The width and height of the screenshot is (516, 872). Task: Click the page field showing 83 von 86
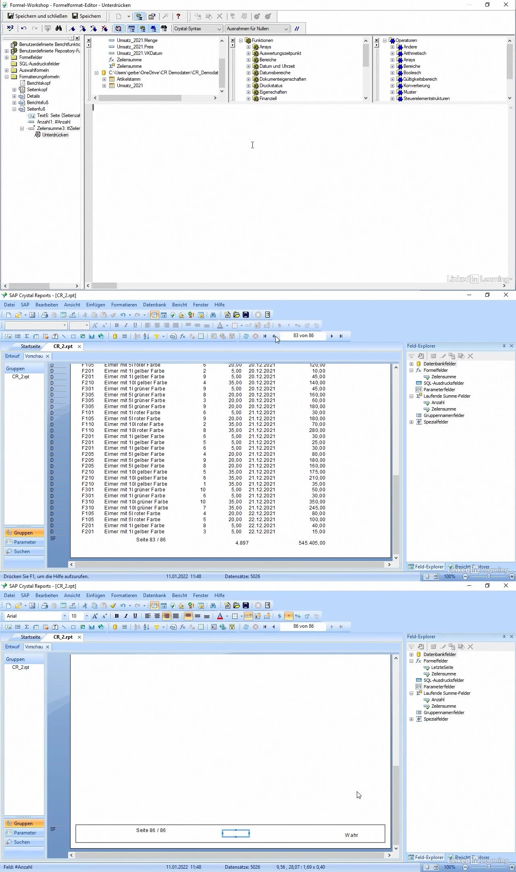(303, 335)
